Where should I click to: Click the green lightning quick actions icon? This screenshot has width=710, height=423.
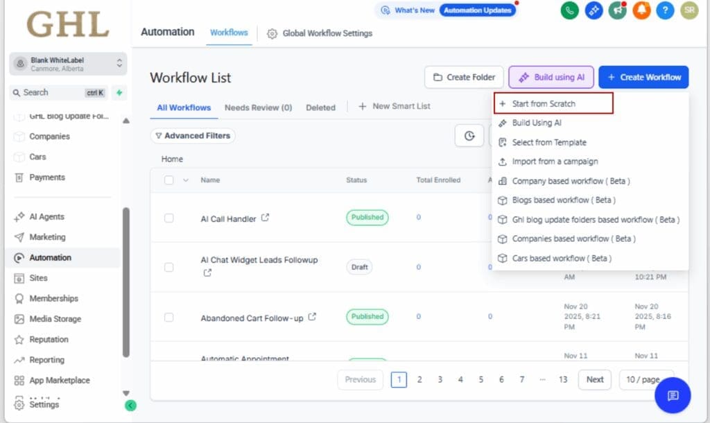pyautogui.click(x=119, y=92)
